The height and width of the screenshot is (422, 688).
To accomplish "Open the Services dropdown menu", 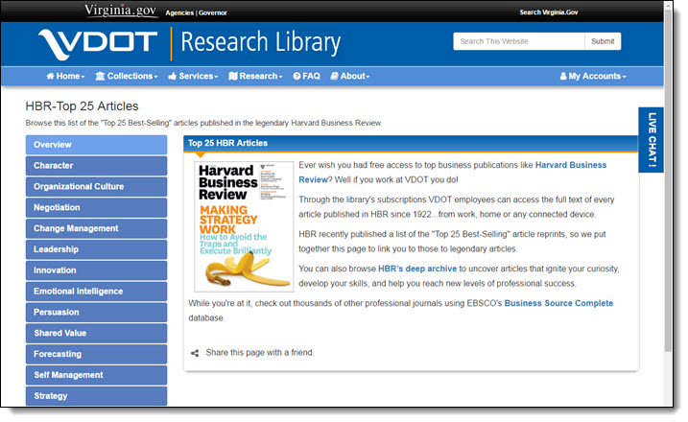I will coord(193,77).
